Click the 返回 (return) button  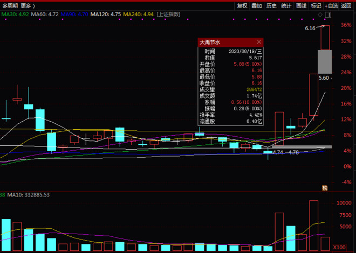tap(347, 6)
